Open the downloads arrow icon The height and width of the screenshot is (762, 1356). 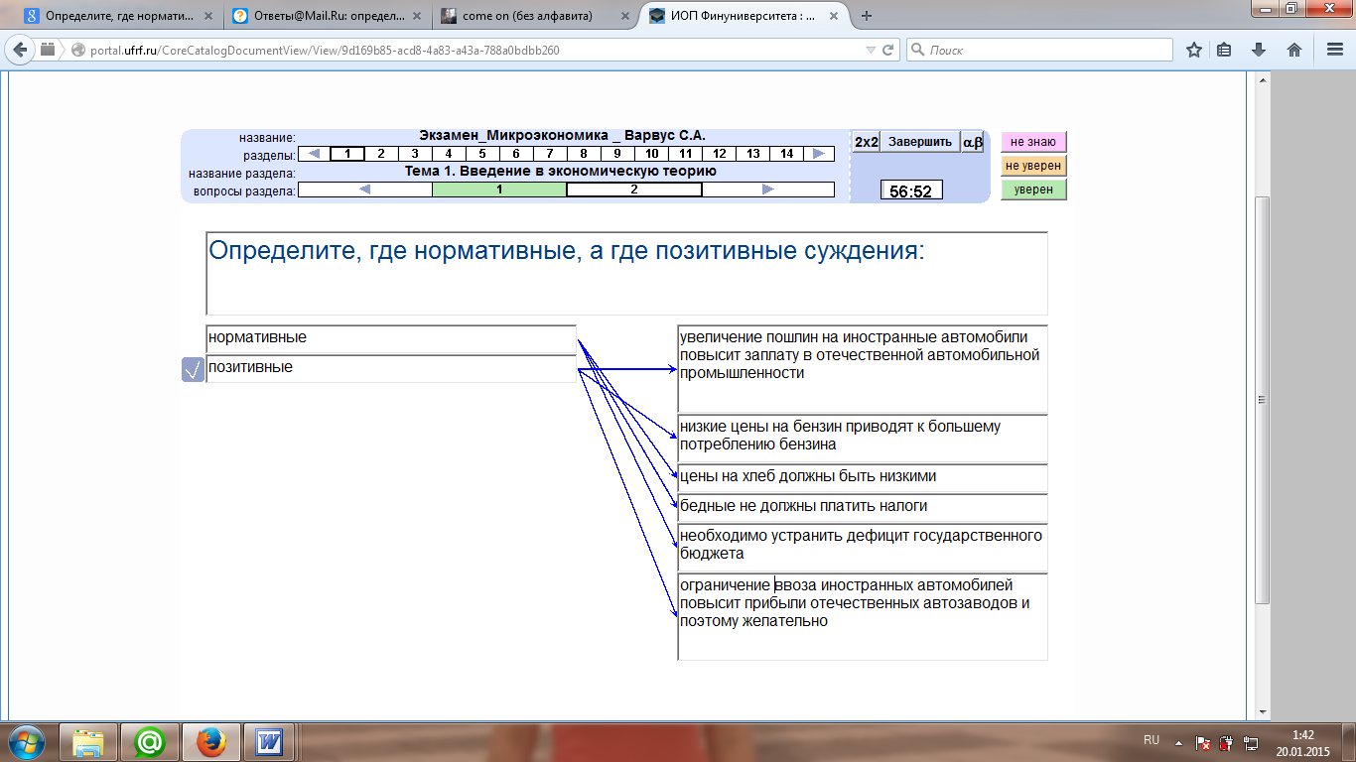(1259, 50)
